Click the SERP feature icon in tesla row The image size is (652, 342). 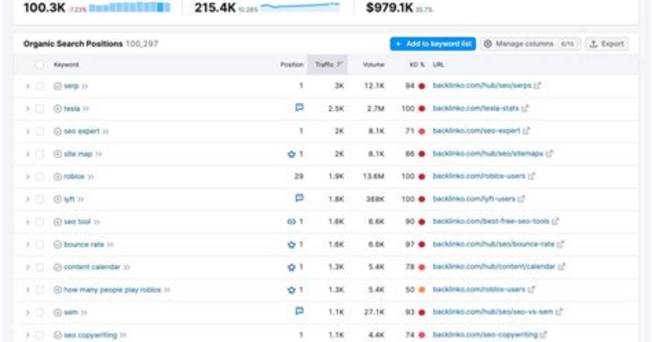[299, 108]
